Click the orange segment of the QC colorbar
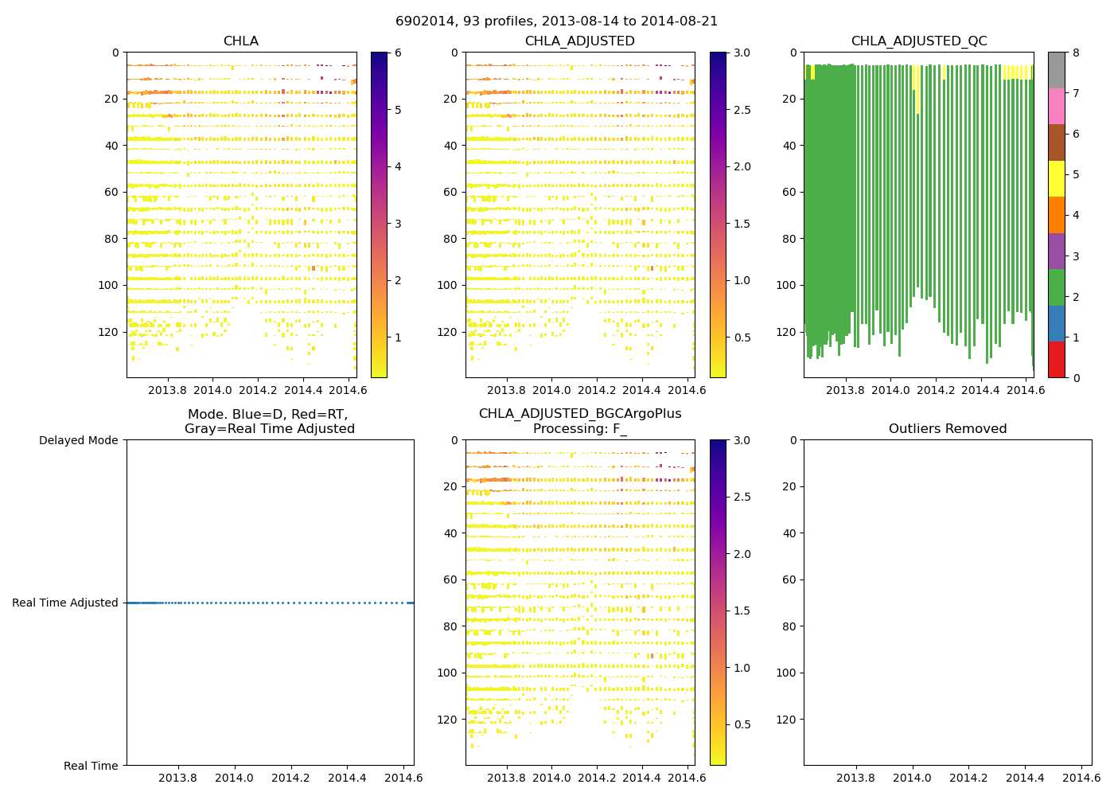 click(x=1056, y=215)
